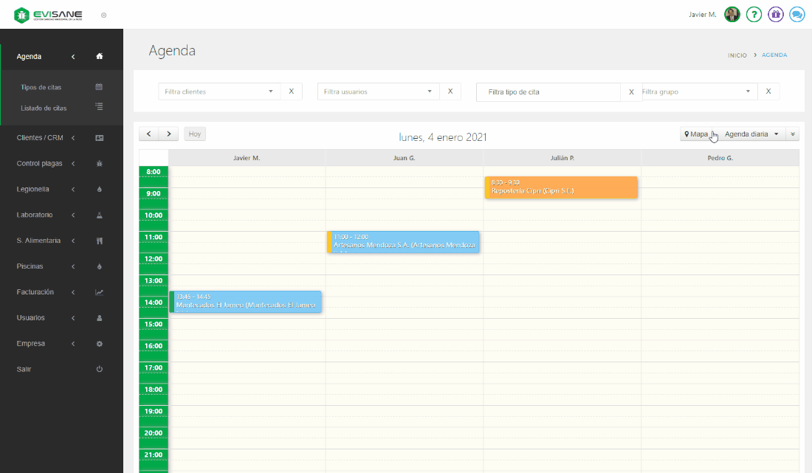Image resolution: width=812 pixels, height=473 pixels.
Task: Open the orange Repostería Cipri appointment
Action: [561, 187]
